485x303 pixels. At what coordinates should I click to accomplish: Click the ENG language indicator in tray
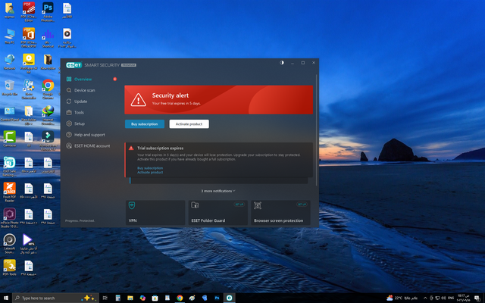click(451, 298)
